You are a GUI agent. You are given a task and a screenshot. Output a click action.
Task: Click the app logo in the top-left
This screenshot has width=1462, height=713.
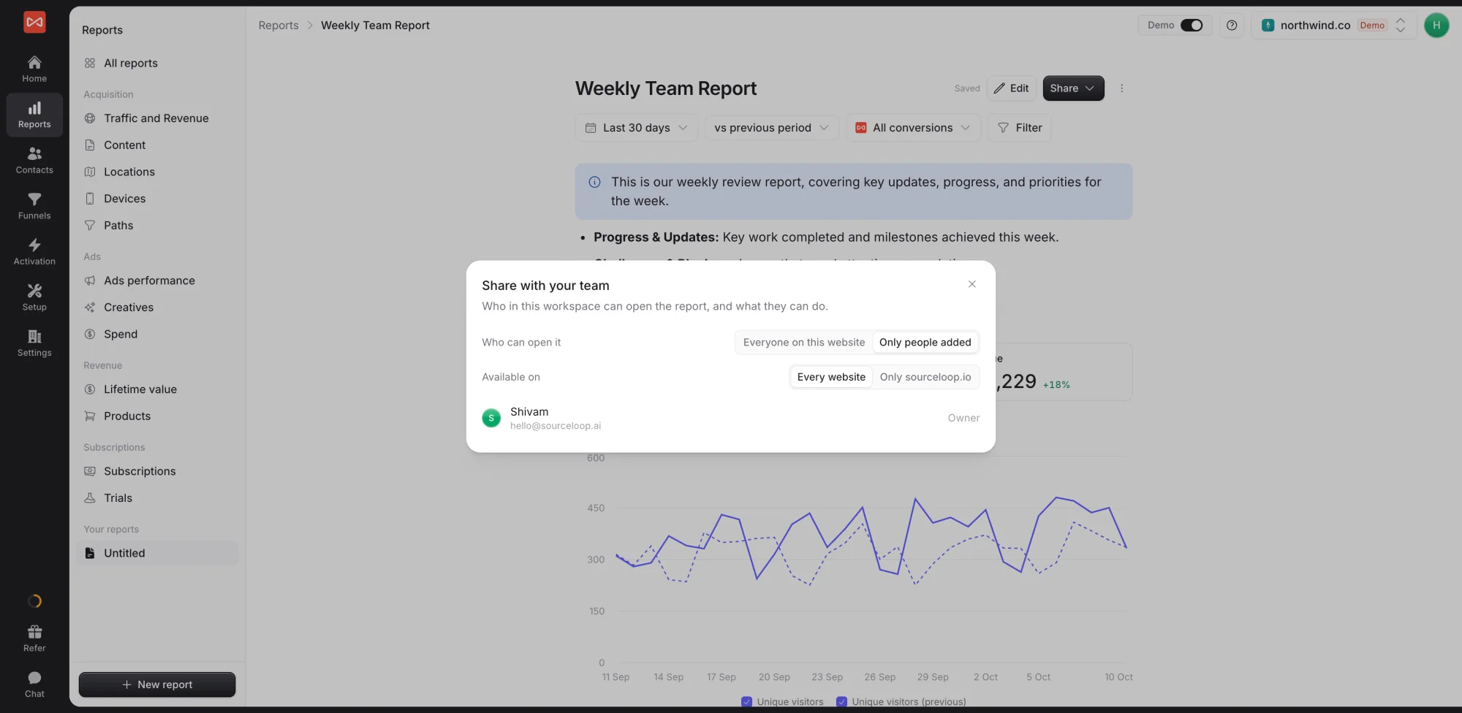[34, 23]
